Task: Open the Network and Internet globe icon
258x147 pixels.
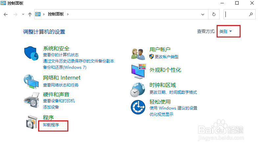Action: (x=32, y=81)
